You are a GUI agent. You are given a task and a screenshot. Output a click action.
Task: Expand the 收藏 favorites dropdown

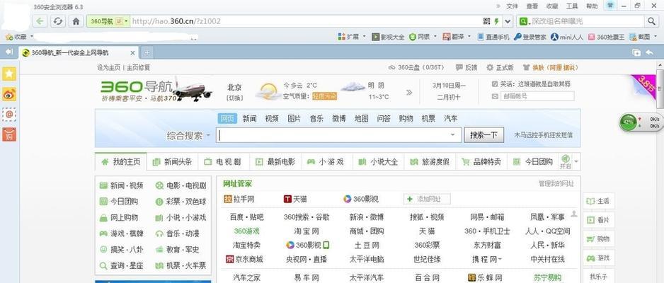point(32,37)
